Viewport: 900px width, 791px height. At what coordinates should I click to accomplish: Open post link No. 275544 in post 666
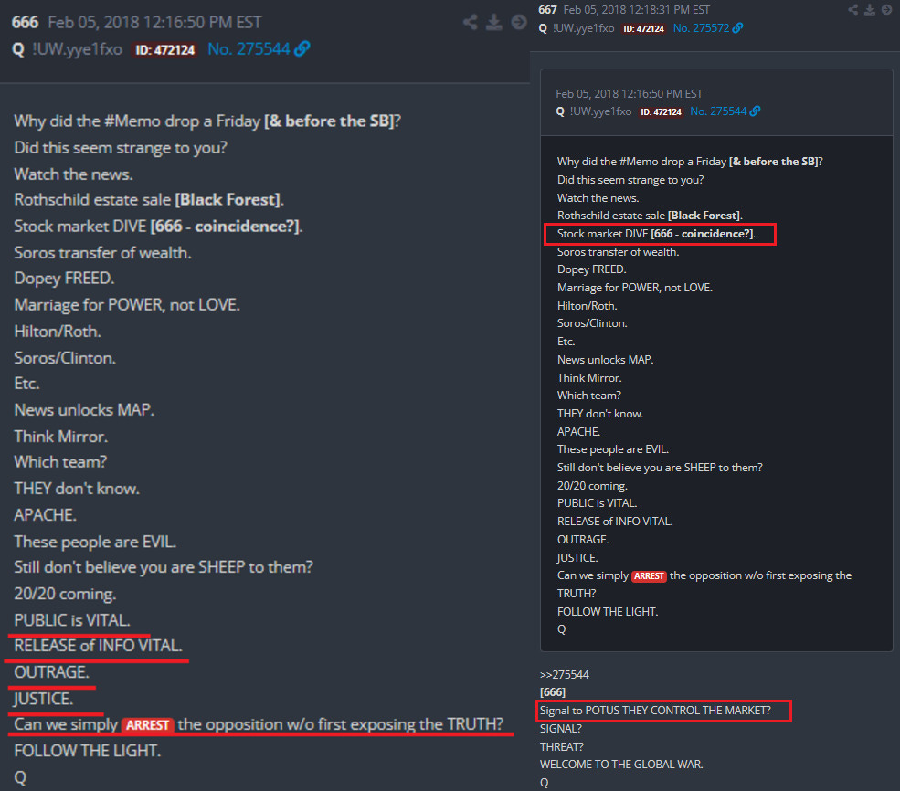[249, 49]
